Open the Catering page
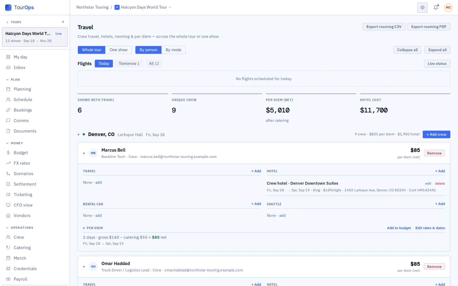This screenshot has height=286, width=458. click(35, 248)
